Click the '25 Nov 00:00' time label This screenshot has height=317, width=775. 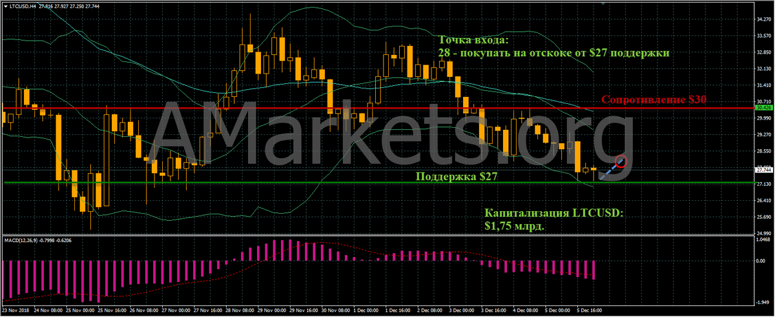[x=79, y=310]
